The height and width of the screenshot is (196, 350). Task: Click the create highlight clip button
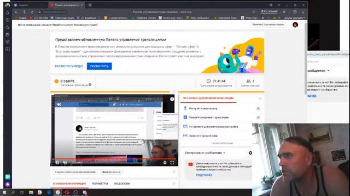coord(75,172)
